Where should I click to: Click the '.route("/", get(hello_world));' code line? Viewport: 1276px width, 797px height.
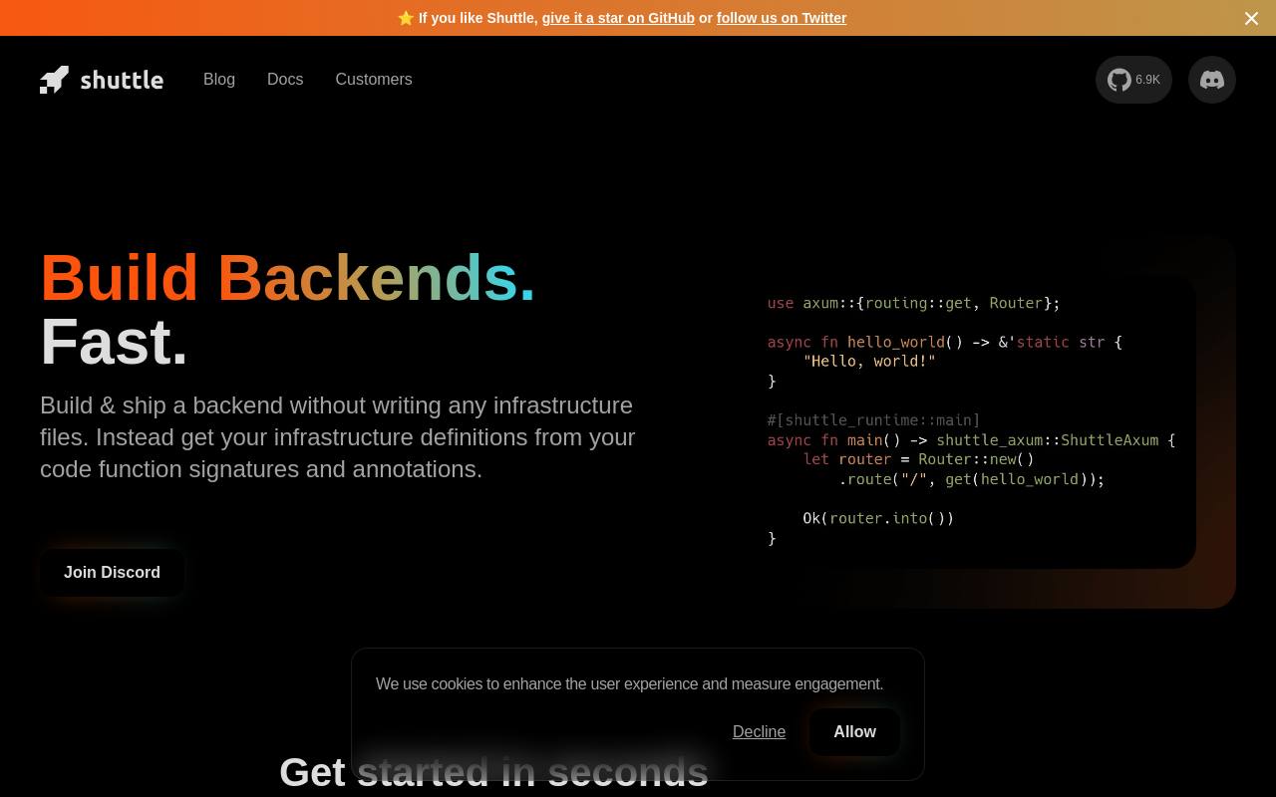(x=972, y=479)
